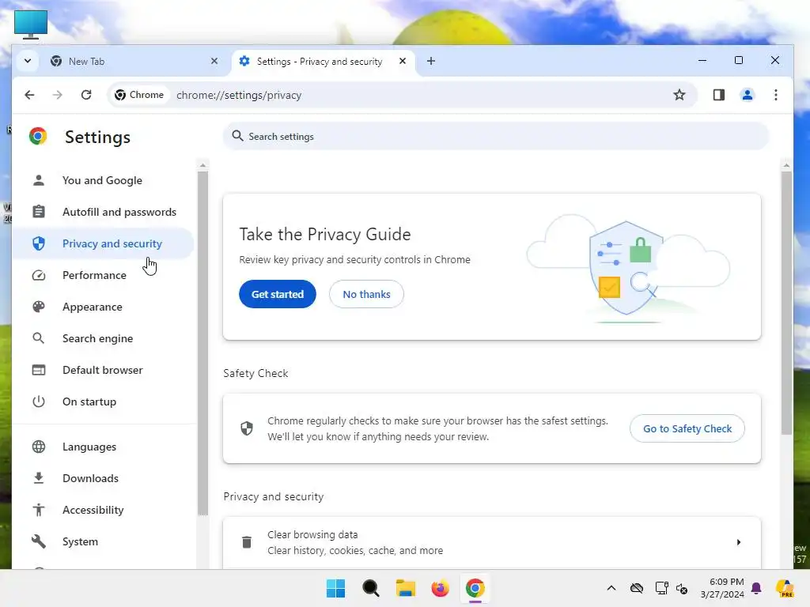Open the Chrome three-dot menu
810x607 pixels.
click(775, 95)
